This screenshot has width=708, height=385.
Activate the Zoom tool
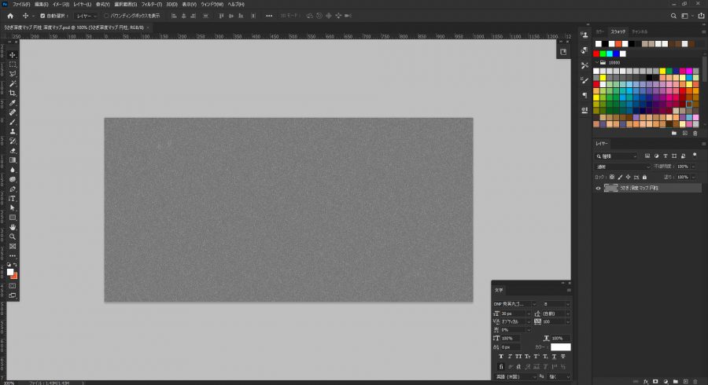click(x=13, y=236)
